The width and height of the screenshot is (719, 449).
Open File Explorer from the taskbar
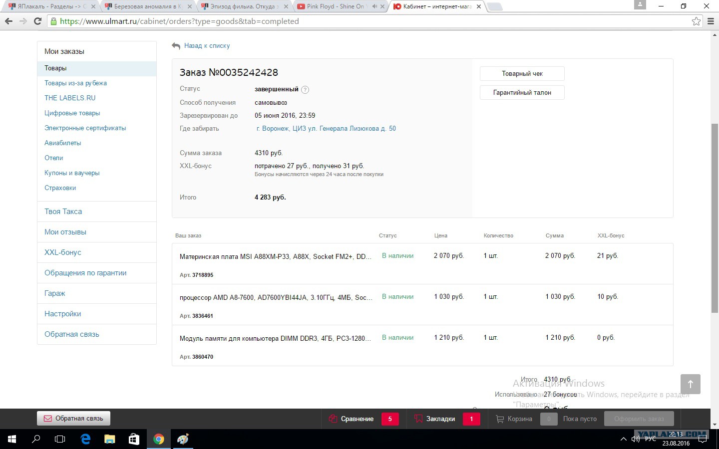point(110,439)
